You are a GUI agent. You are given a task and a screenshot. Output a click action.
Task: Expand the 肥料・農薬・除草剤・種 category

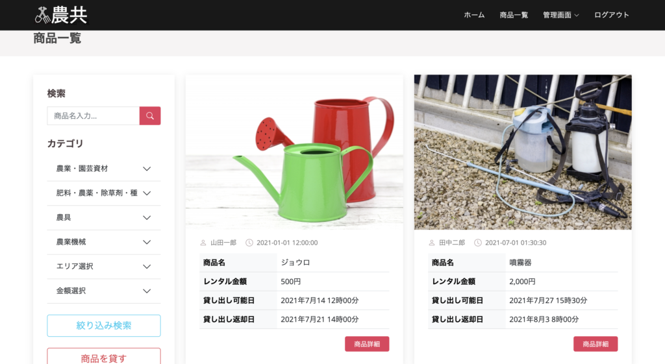coord(147,193)
